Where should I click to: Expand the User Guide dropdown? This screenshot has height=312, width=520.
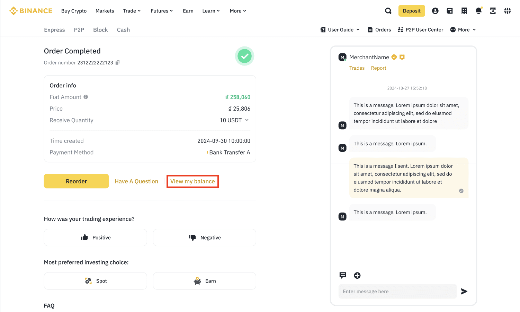tap(340, 30)
